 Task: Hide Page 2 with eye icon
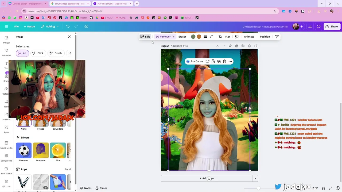230,46
